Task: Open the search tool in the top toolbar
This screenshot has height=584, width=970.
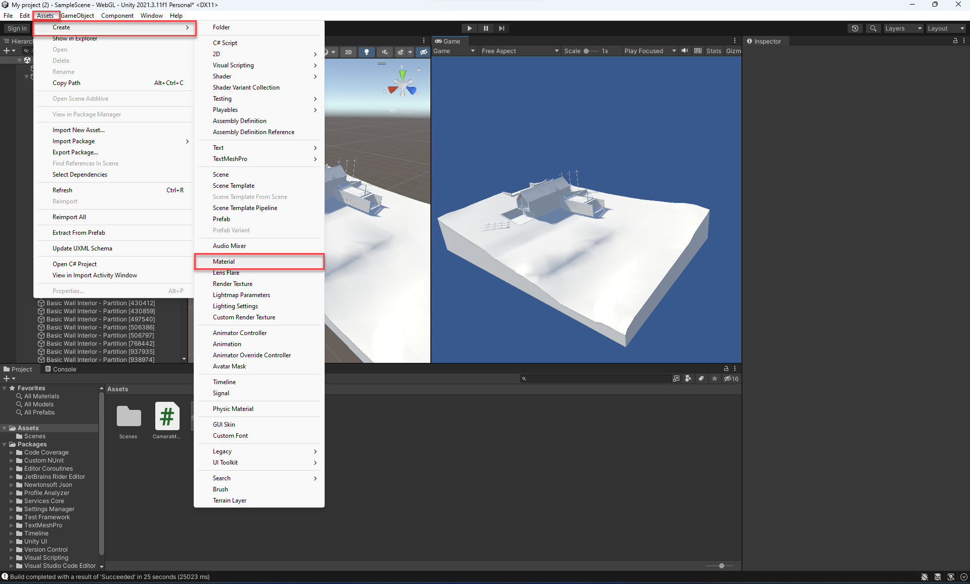Action: coord(873,28)
